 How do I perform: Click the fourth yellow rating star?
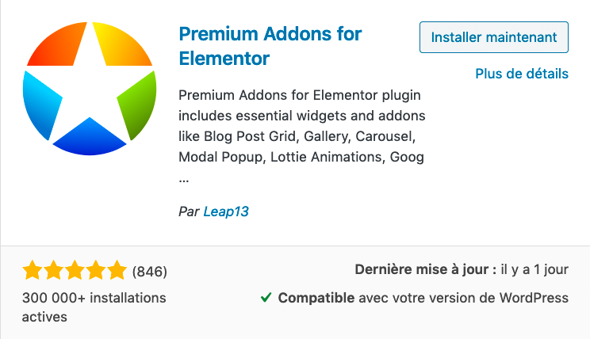coord(95,271)
